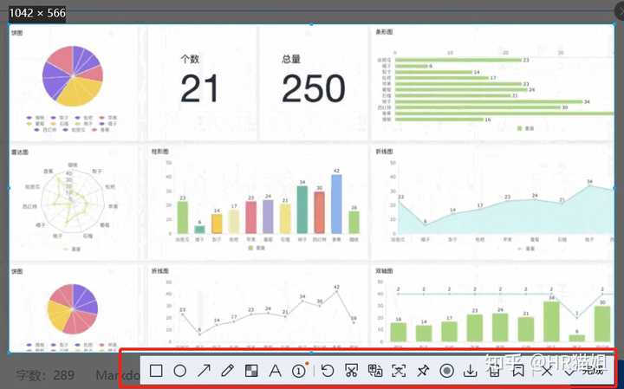Click the 1042 × 566 size label
624x389 pixels.
37,13
